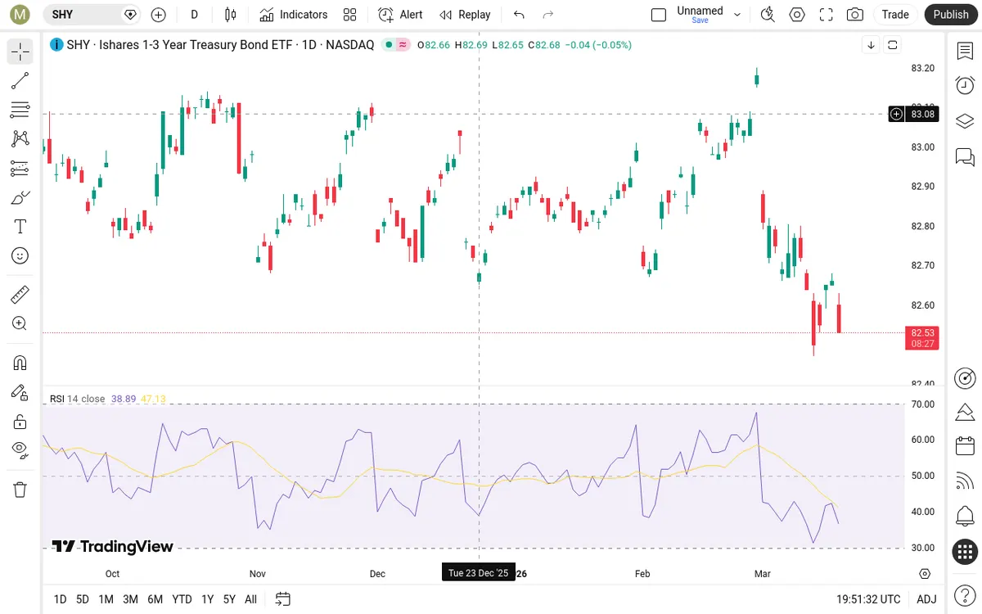Screen dimensions: 982x614
Task: Open chart settings hexagon icon
Action: click(x=797, y=14)
